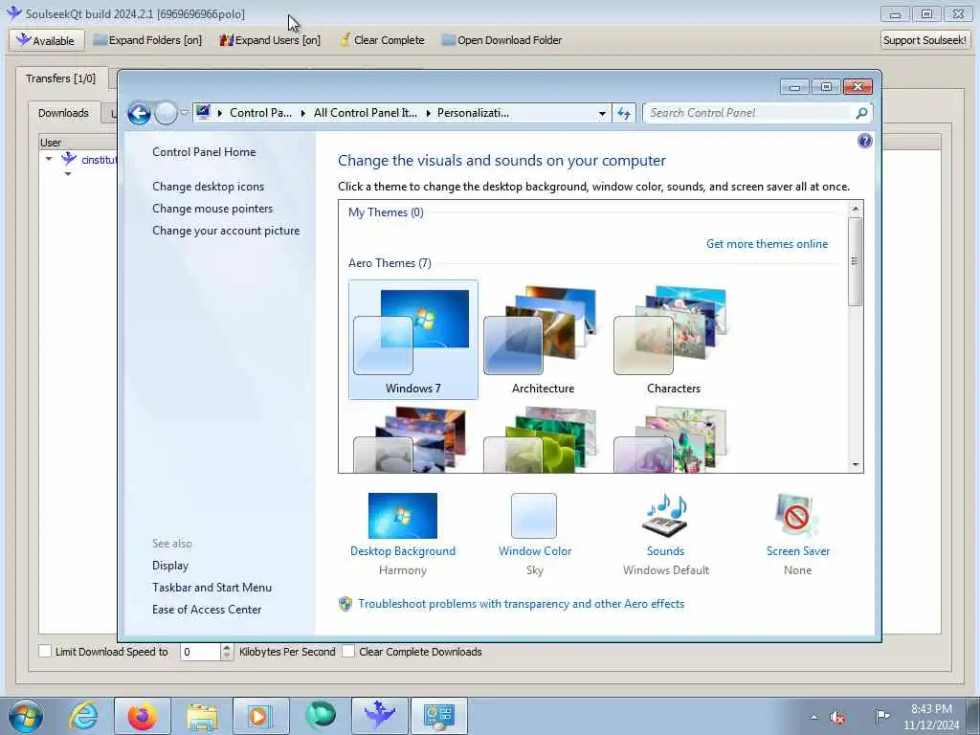Open Change desktop icons link
Image resolution: width=980 pixels, height=735 pixels.
[x=208, y=187]
